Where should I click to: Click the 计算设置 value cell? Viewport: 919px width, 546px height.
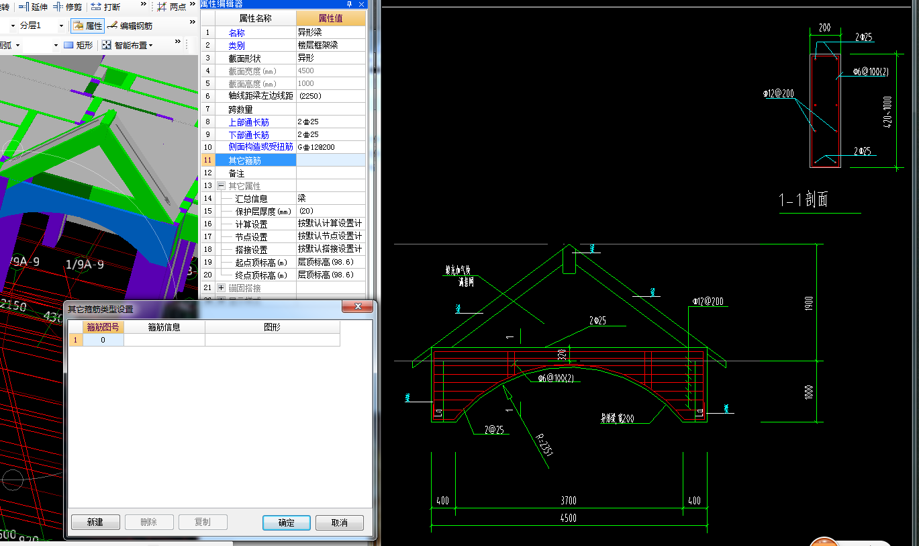coord(331,224)
